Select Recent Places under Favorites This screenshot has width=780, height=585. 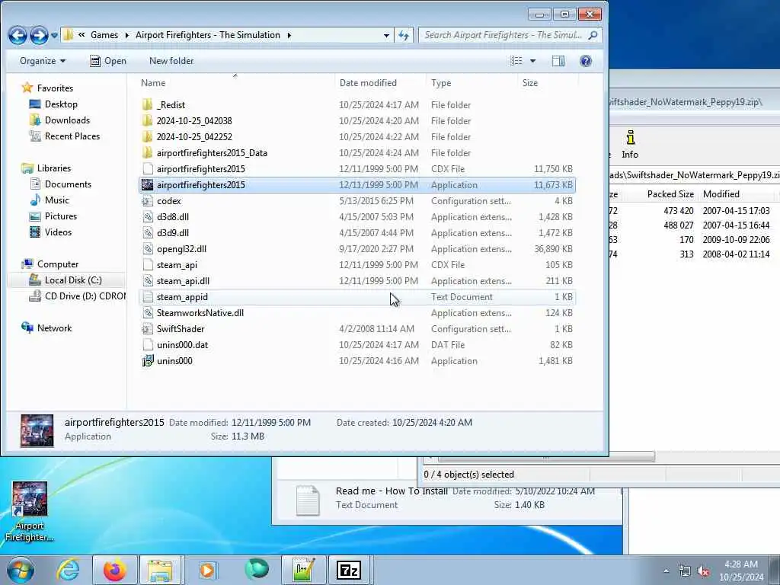72,136
